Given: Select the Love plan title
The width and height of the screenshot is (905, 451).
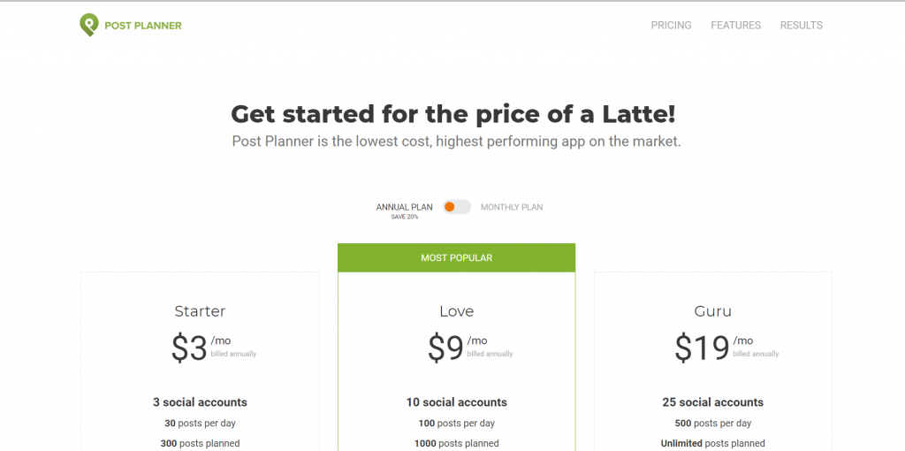Looking at the screenshot, I should (456, 311).
